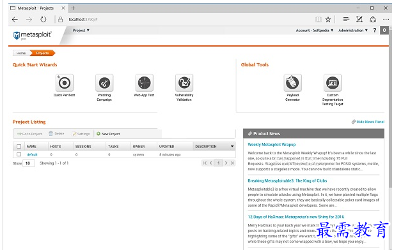
Task: Jump to first page of project list
Action: pos(205,163)
